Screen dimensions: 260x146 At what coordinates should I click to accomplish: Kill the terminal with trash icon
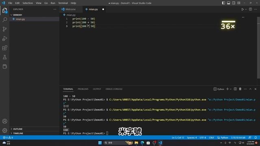pyautogui.click(x=240, y=89)
